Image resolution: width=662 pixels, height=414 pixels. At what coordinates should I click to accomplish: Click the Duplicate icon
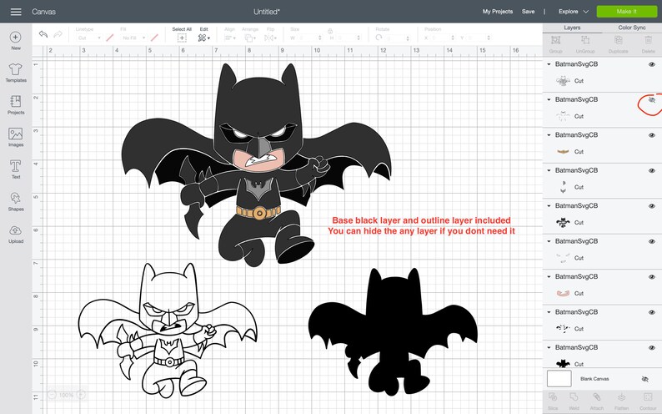coord(619,40)
